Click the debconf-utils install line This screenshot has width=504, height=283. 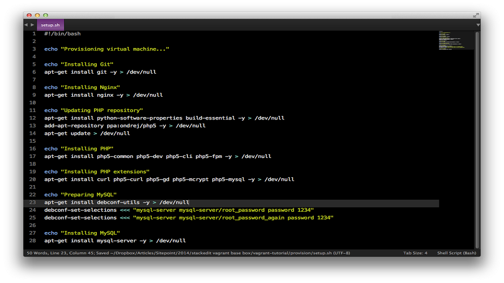click(117, 203)
